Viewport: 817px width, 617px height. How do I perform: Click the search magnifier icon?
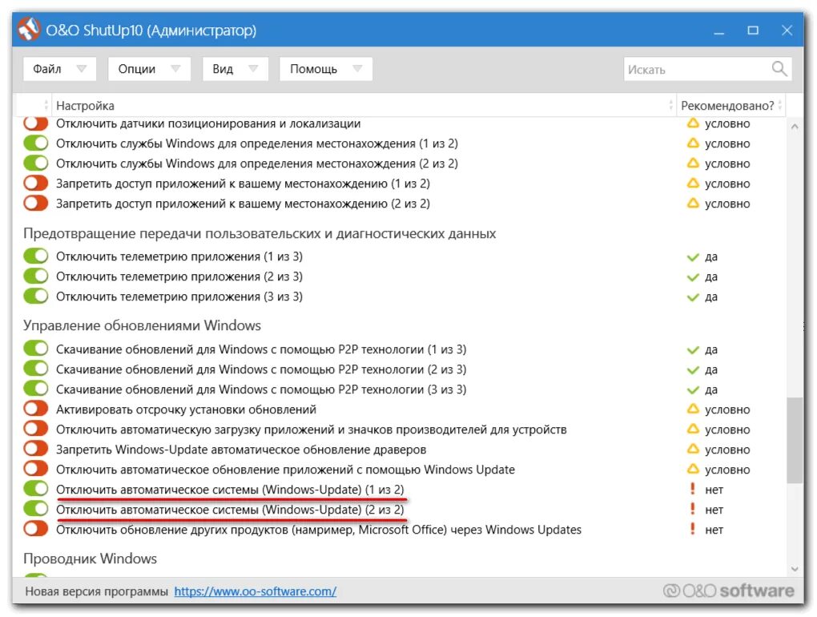[x=779, y=69]
